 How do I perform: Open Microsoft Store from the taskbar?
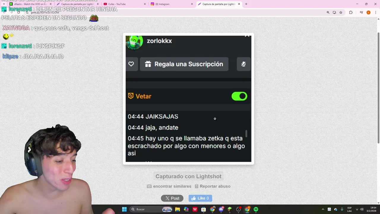tap(204, 209)
